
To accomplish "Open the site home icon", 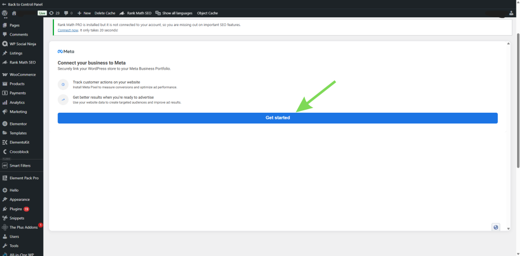I will pyautogui.click(x=14, y=13).
